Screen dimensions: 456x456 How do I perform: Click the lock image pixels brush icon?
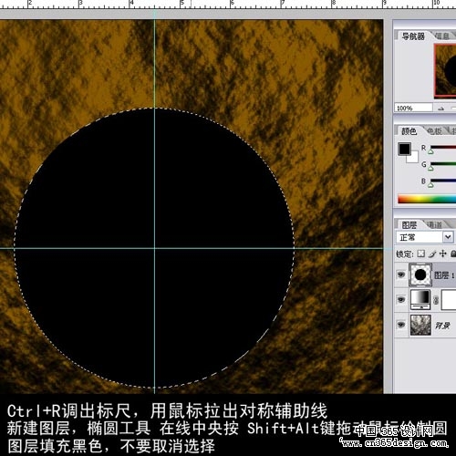[432, 254]
